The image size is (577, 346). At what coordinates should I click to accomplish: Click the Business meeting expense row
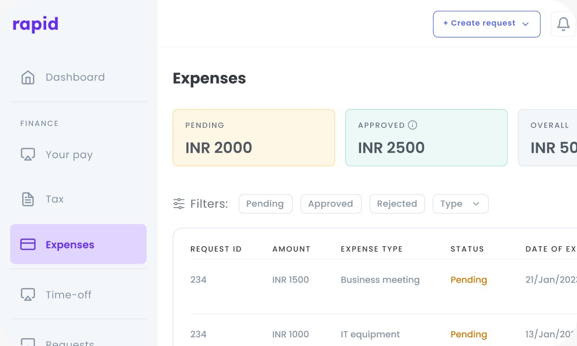click(x=380, y=280)
